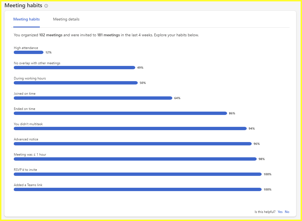The height and width of the screenshot is (221, 302).
Task: Click the Added a Teams link bar
Action: [137, 189]
